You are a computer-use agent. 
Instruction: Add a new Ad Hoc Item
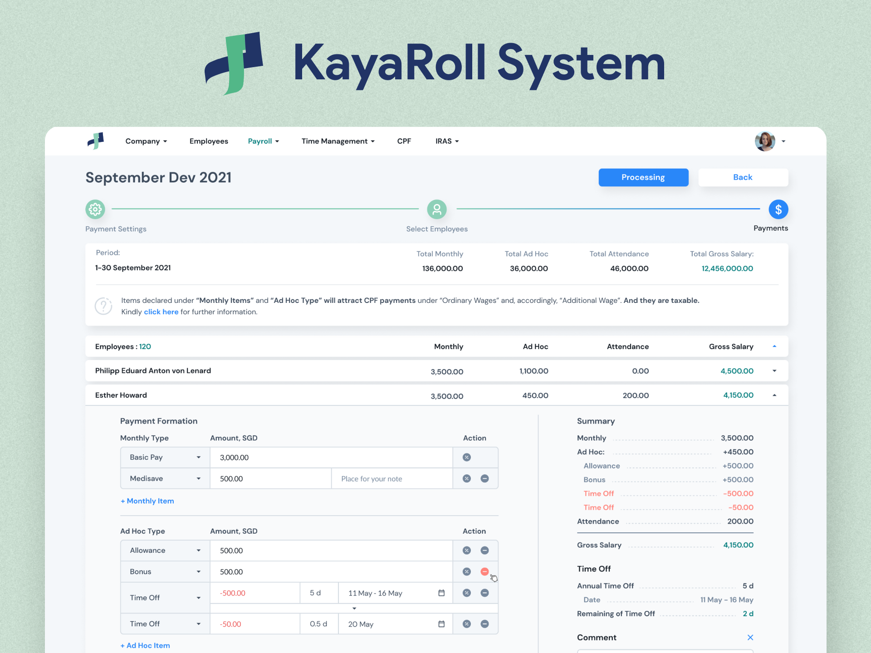point(145,645)
